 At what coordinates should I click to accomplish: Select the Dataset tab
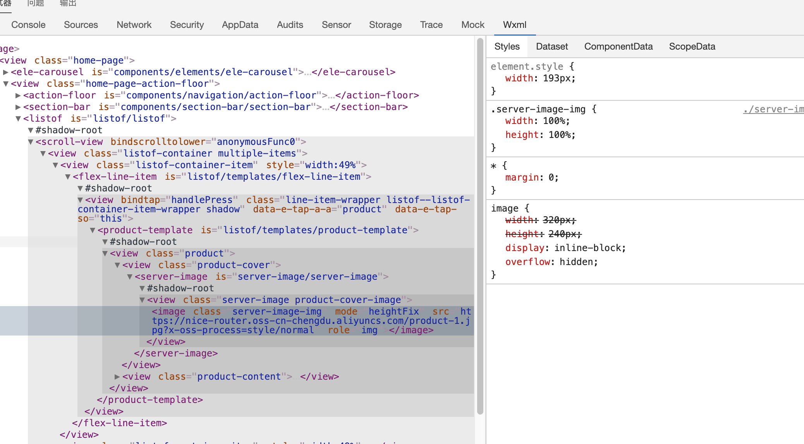[552, 46]
